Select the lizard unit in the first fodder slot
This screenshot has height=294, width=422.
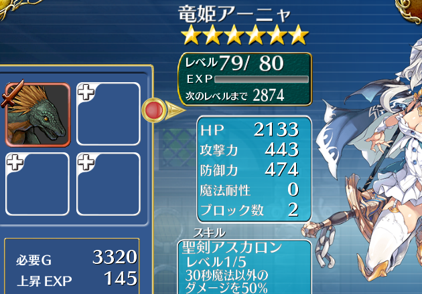click(x=38, y=115)
